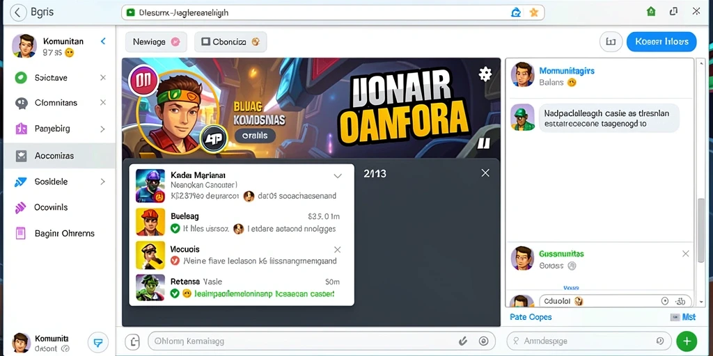The height and width of the screenshot is (356, 713).
Task: Open the Ocovinls purple icon
Action: tap(21, 207)
